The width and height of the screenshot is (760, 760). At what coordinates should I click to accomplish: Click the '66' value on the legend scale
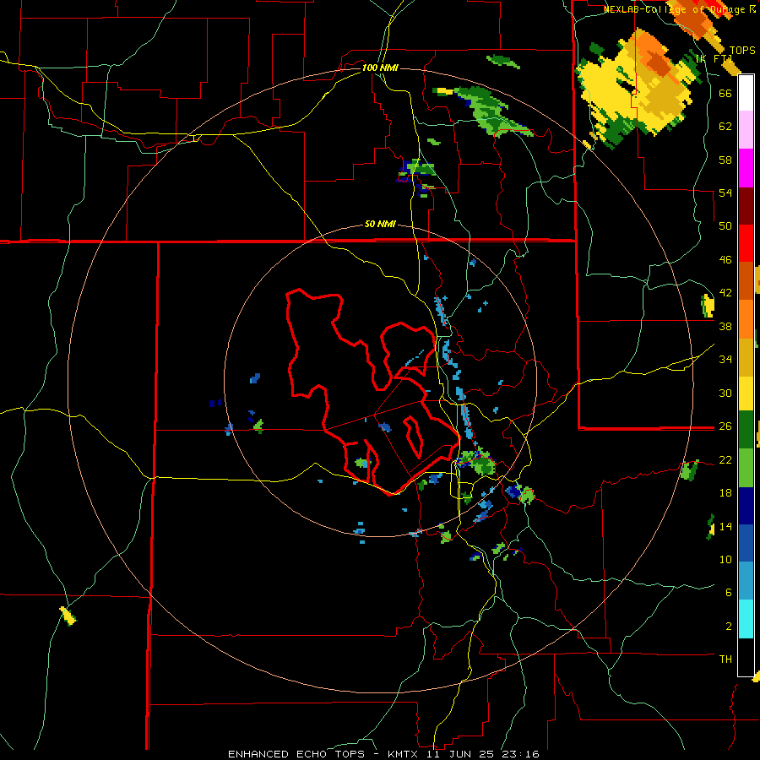[x=725, y=93]
